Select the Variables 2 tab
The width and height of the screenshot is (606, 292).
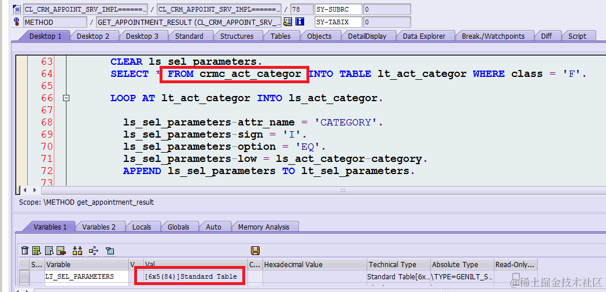click(98, 227)
